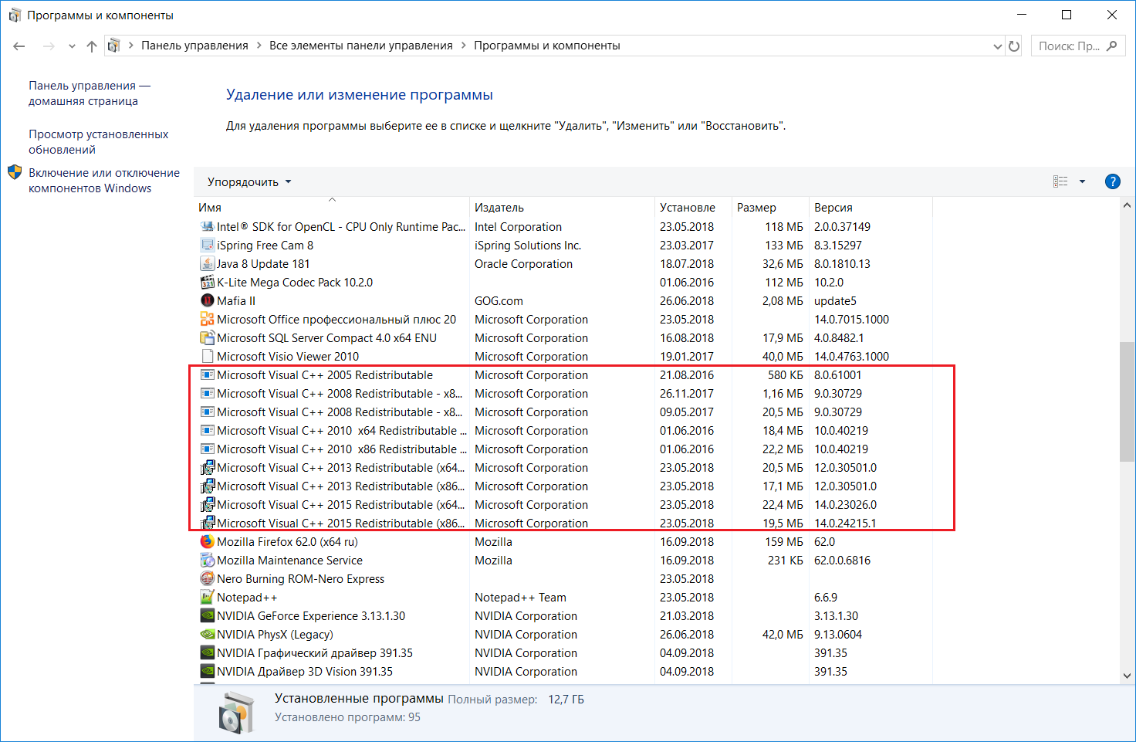Click the Java 8 Update 181 icon
Image resolution: width=1136 pixels, height=742 pixels.
click(207, 264)
